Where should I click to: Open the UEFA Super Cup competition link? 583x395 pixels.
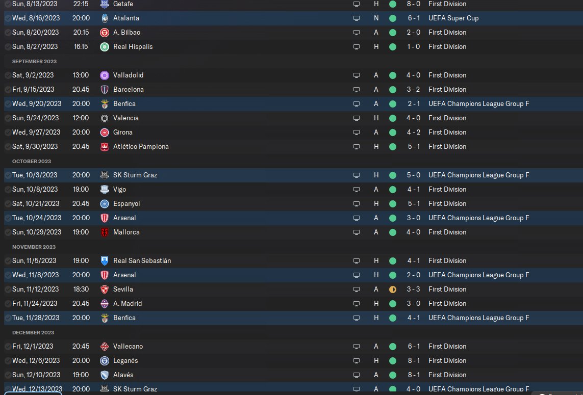click(x=453, y=18)
